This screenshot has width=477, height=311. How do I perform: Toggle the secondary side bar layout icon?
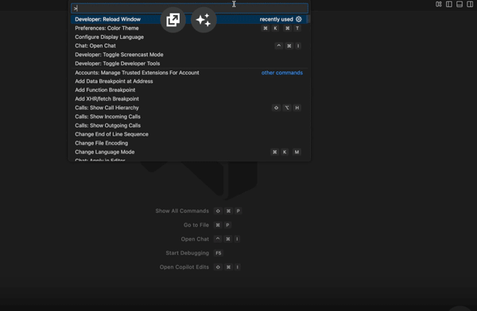click(x=470, y=4)
